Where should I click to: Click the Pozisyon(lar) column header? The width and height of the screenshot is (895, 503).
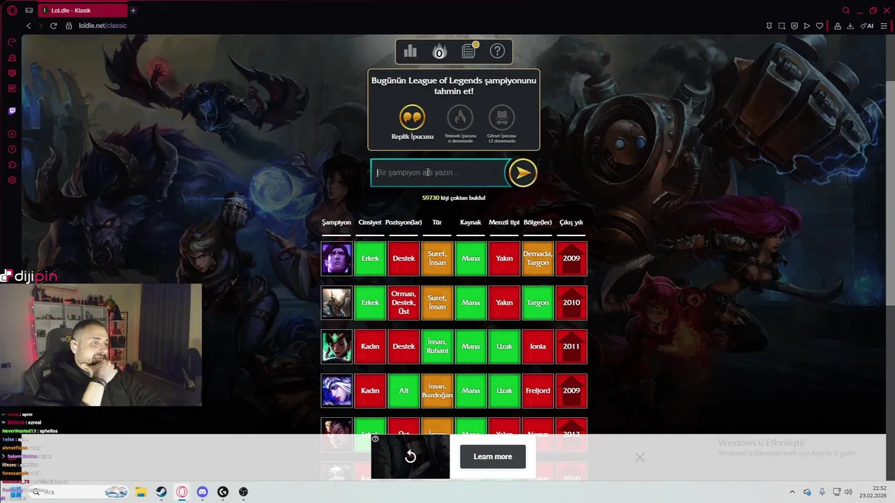pos(403,222)
